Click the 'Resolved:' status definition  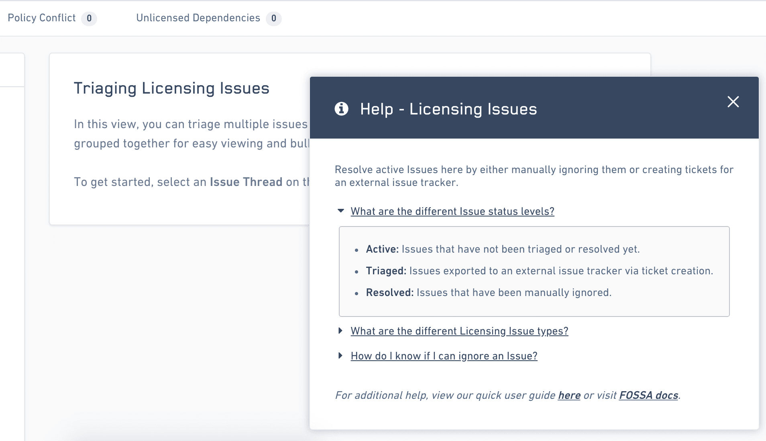(x=389, y=293)
